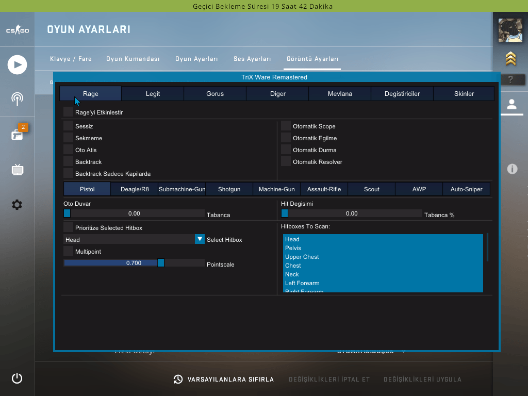This screenshot has width=528, height=396.
Task: Select the AWP weapon tab
Action: point(419,189)
